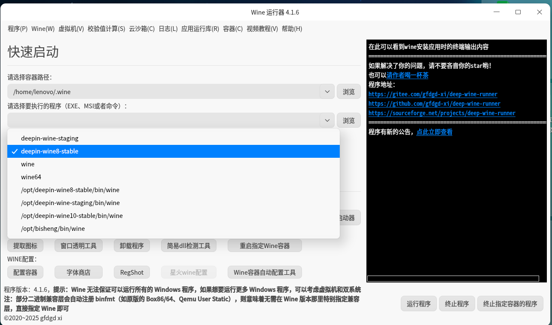Screen dimensions: 552x325
Task: Select /opt/deepin-wine8-stable/bin/wine option
Action: [x=174, y=190]
